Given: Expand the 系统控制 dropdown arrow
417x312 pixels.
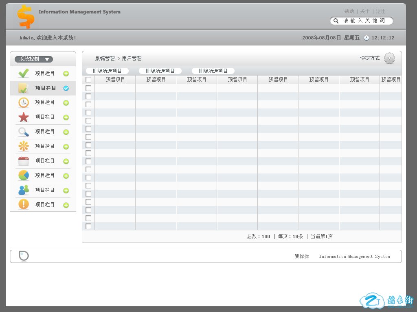Looking at the screenshot, I should (47, 59).
